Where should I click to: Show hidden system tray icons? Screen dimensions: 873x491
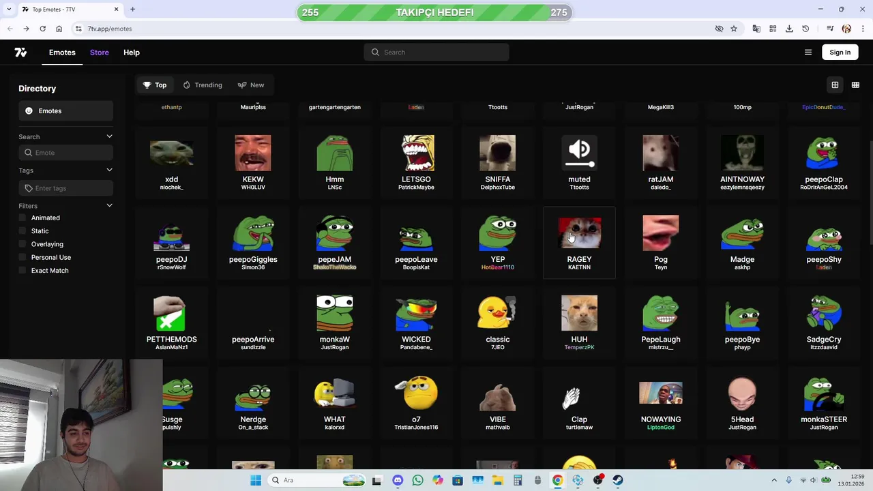(774, 480)
